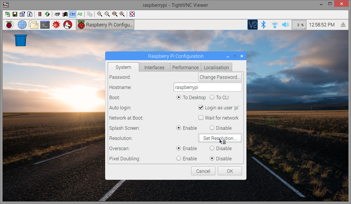Close the Raspberry Pi Configuration dialog
The image size is (351, 204).
[242, 56]
